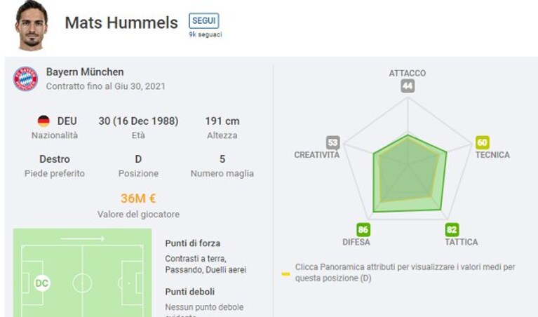
Task: Select the ATTACCO 44 rating badge
Action: coord(408,86)
